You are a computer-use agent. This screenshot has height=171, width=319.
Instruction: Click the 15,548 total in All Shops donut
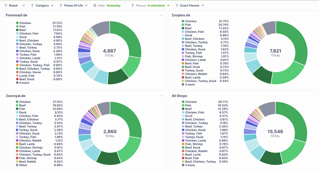[275, 132]
